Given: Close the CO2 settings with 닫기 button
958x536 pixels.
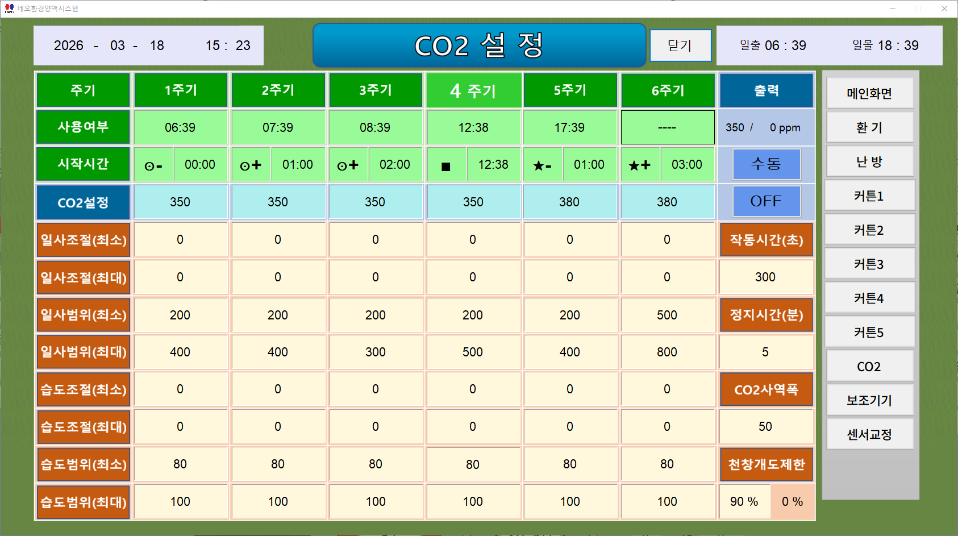Looking at the screenshot, I should click(x=680, y=45).
